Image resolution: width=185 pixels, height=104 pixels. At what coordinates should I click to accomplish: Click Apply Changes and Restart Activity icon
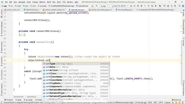(134, 6)
